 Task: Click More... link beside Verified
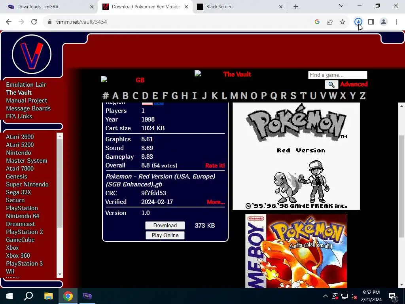(216, 202)
